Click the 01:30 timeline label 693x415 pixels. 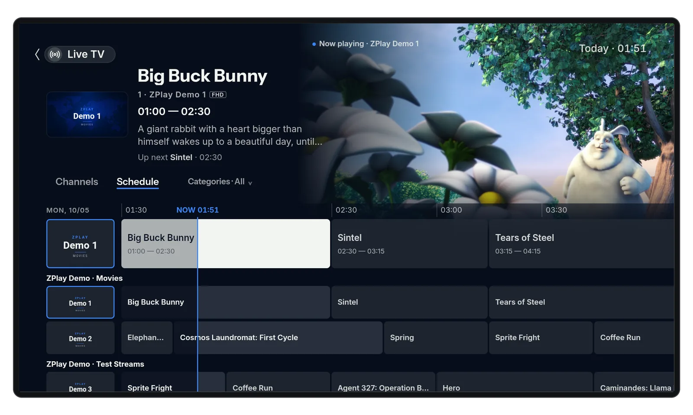(136, 210)
